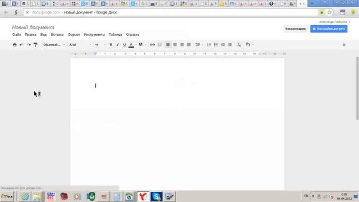Click the insert comment icon in the toolbar
The height and width of the screenshot is (202, 359).
pyautogui.click(x=159, y=45)
